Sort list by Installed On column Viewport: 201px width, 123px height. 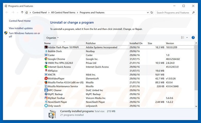pos(136,43)
